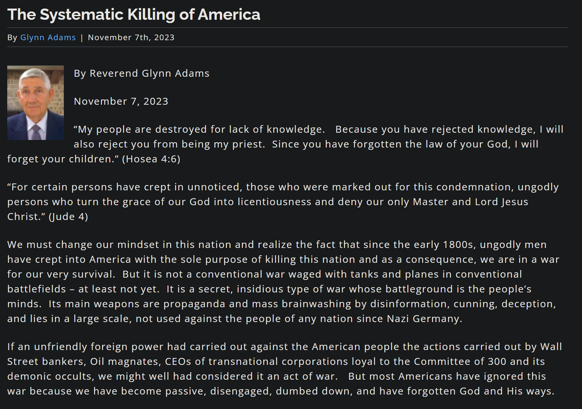Click the paragraph starting We must change our mindset

283,282
